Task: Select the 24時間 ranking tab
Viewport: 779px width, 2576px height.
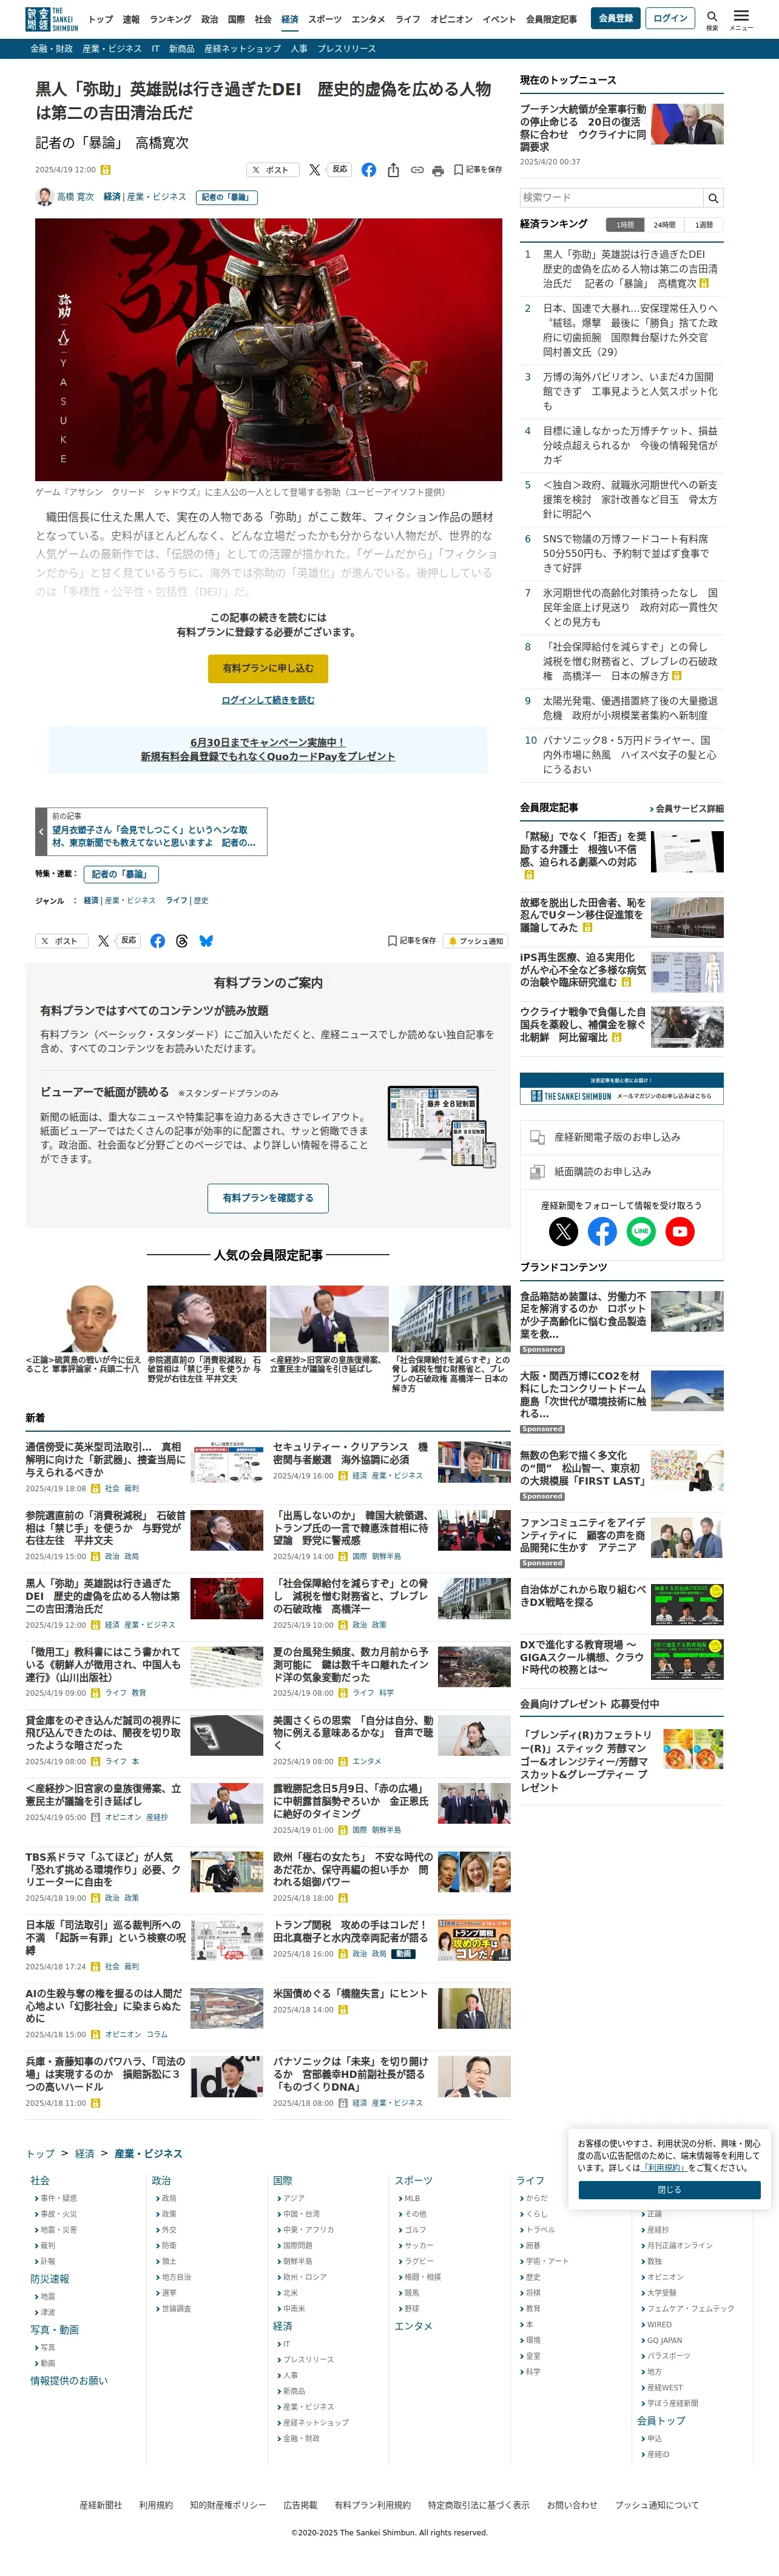Action: click(x=664, y=225)
